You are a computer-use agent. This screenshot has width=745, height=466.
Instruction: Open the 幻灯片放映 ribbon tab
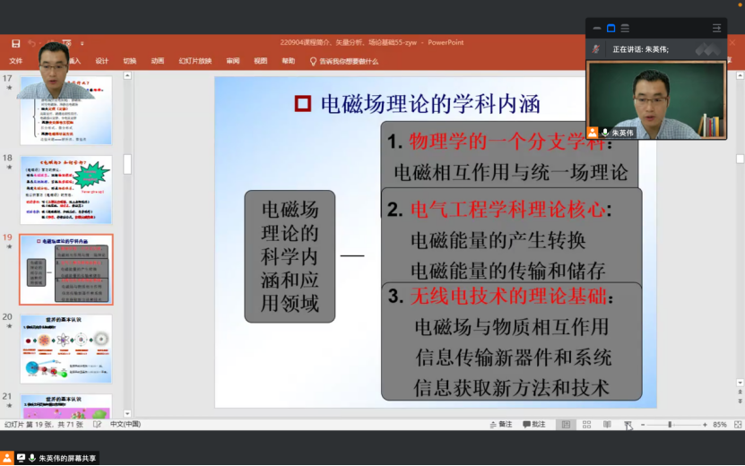(195, 61)
